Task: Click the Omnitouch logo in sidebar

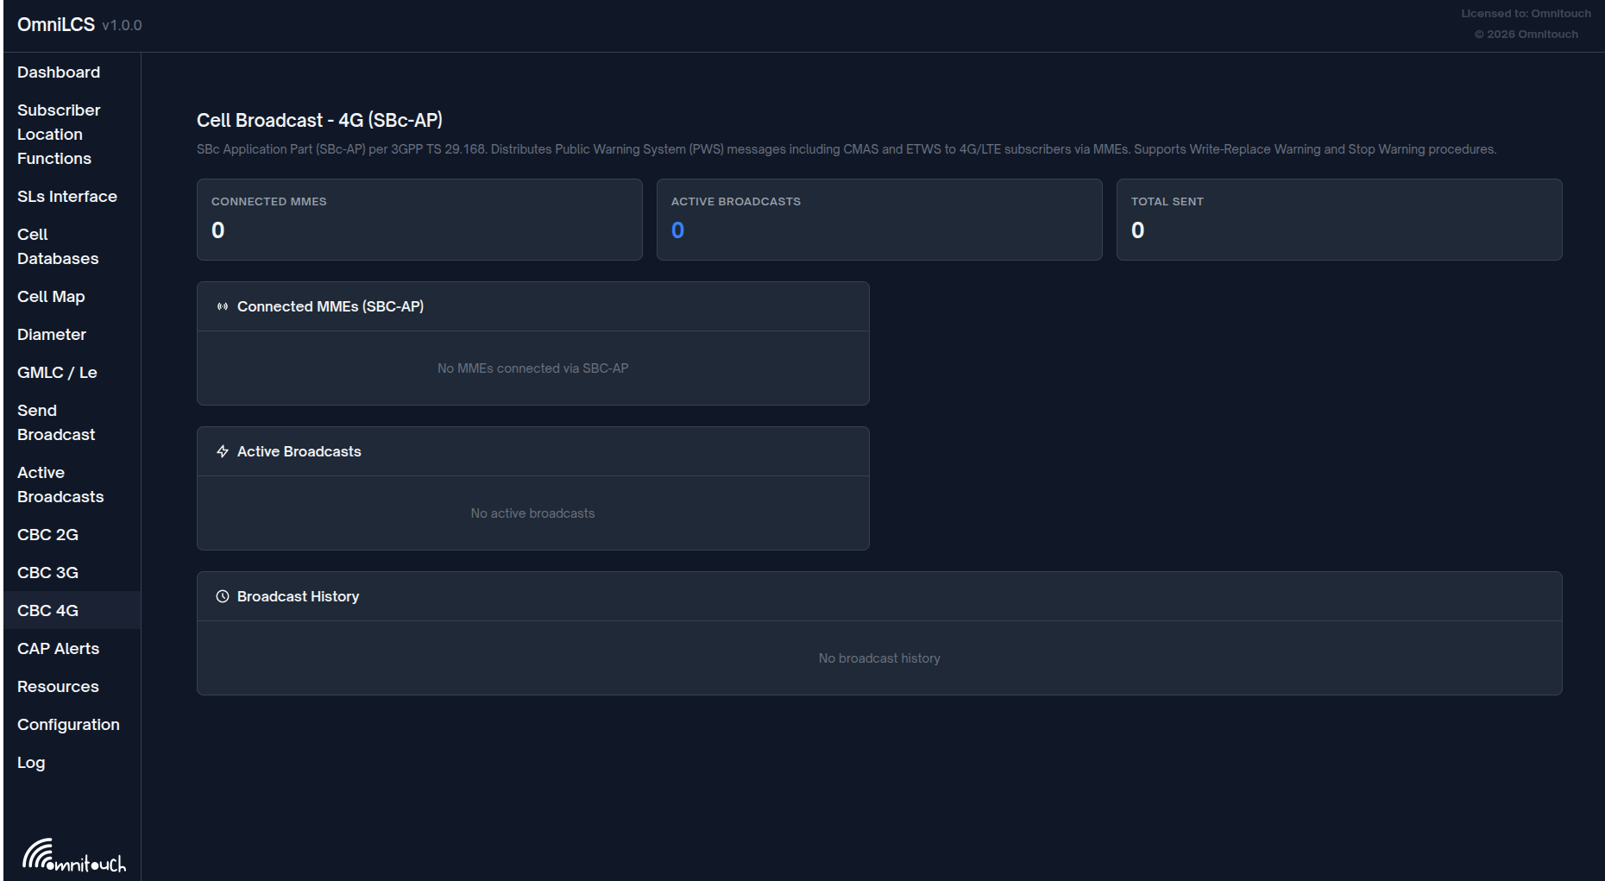Action: (x=73, y=855)
